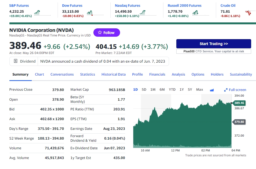
Task: Click the Volume value 71,439,676
Action: coord(54,148)
